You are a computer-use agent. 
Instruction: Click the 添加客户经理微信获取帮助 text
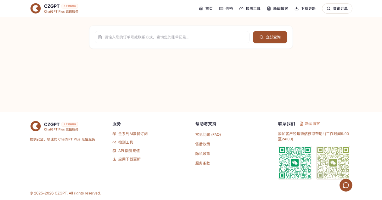[x=314, y=136]
